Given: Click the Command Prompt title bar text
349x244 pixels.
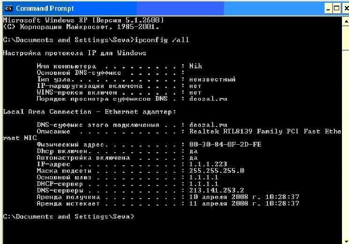Looking at the screenshot, I should pyautogui.click(x=45, y=8).
